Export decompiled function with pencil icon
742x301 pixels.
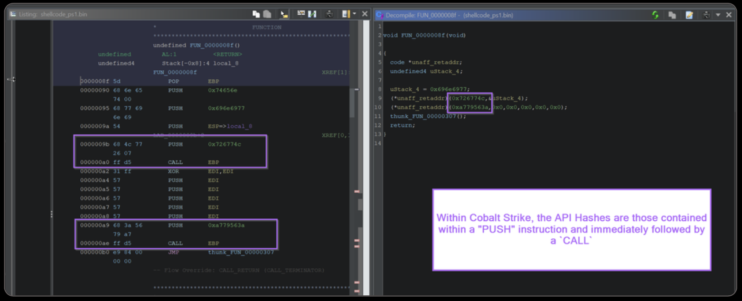point(689,15)
